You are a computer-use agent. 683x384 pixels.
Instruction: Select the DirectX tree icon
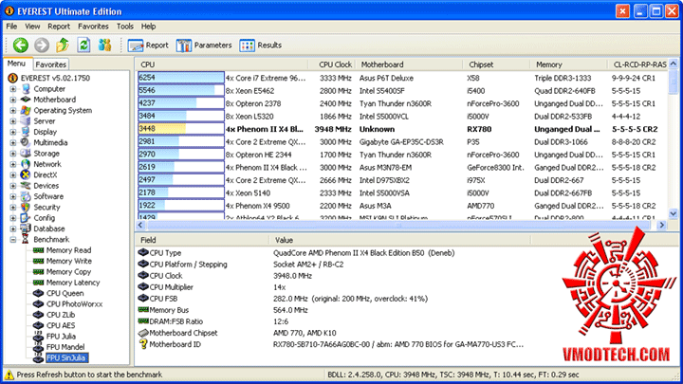26,175
